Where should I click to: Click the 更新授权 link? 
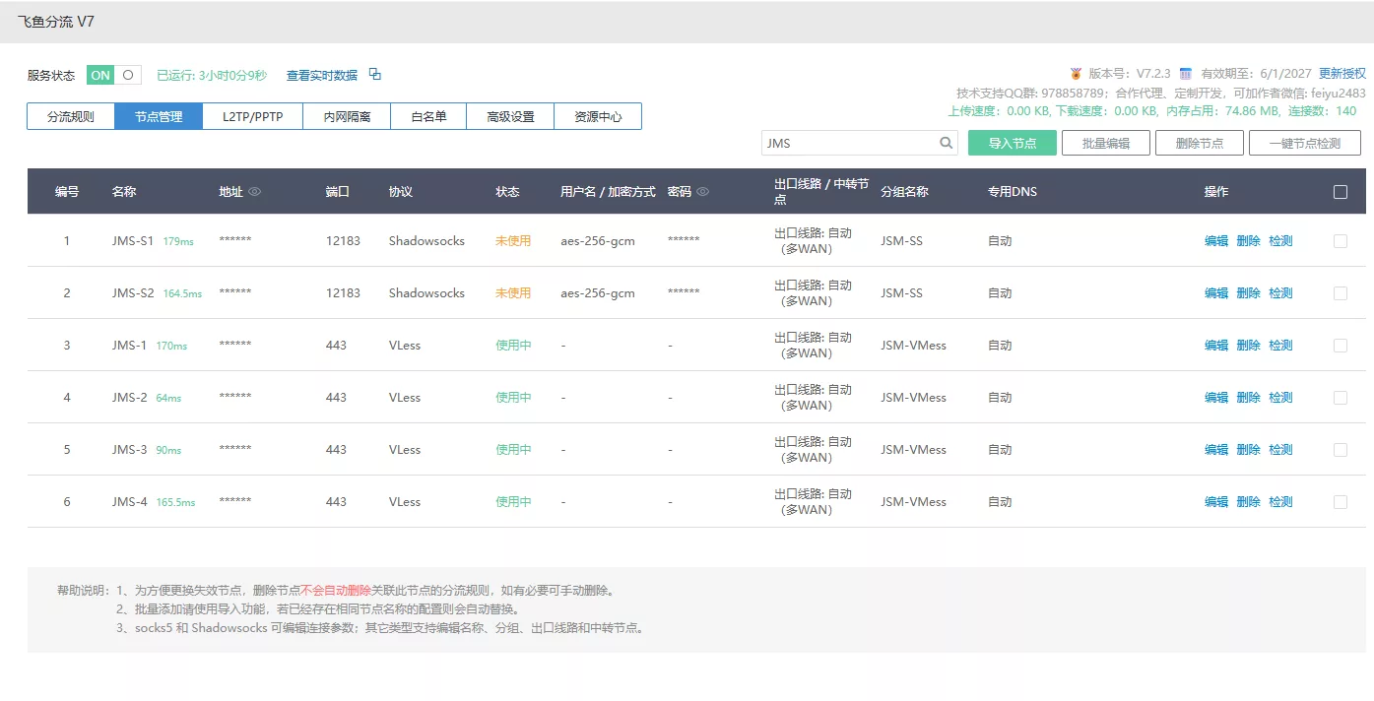coord(1342,74)
